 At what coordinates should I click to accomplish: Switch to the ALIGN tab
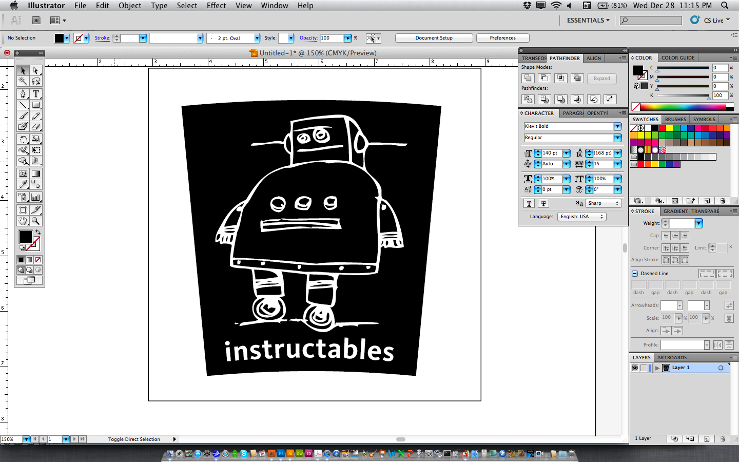pyautogui.click(x=594, y=58)
